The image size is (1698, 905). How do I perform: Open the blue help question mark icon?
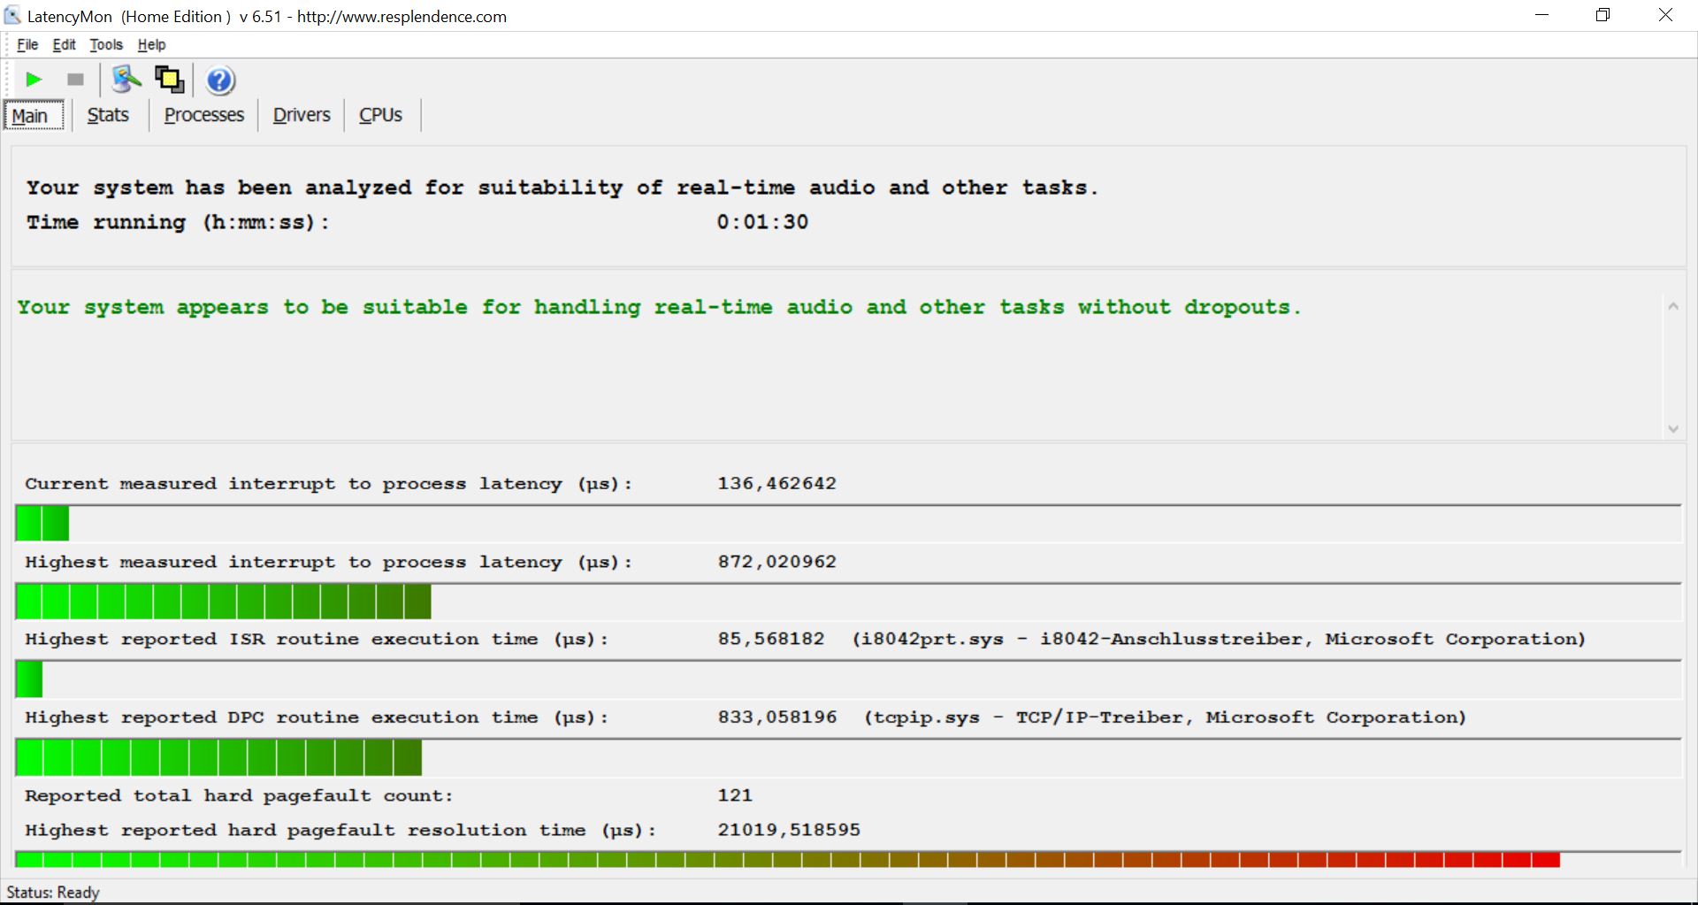[x=220, y=81]
